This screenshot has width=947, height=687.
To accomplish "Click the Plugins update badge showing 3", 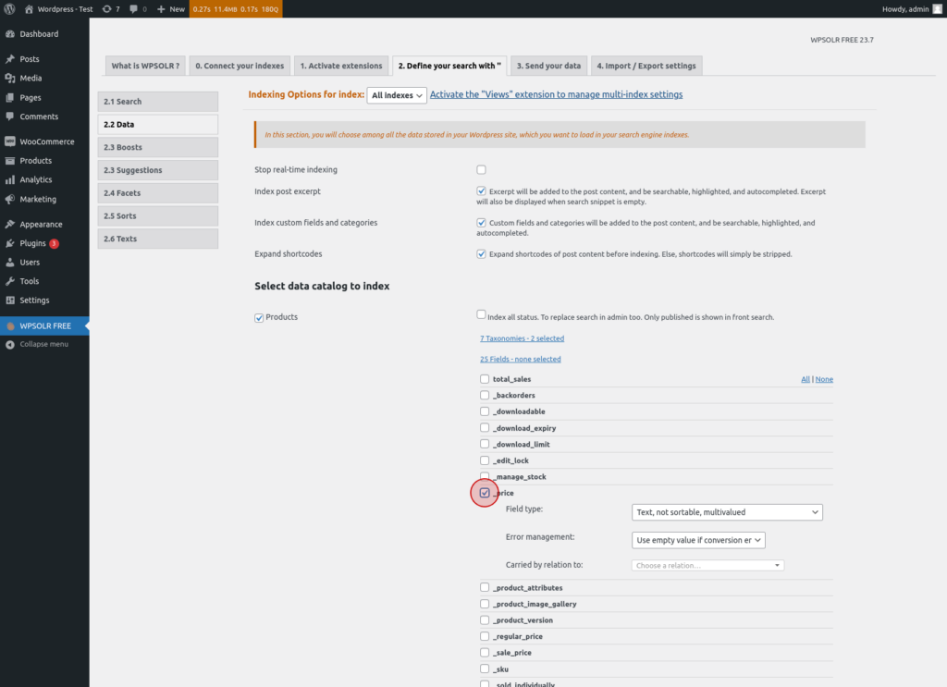I will click(x=54, y=244).
